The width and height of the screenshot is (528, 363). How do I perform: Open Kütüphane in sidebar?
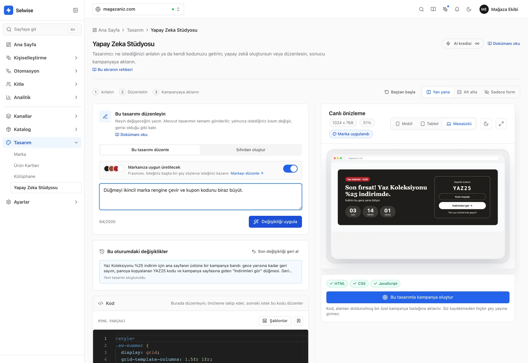[24, 177]
